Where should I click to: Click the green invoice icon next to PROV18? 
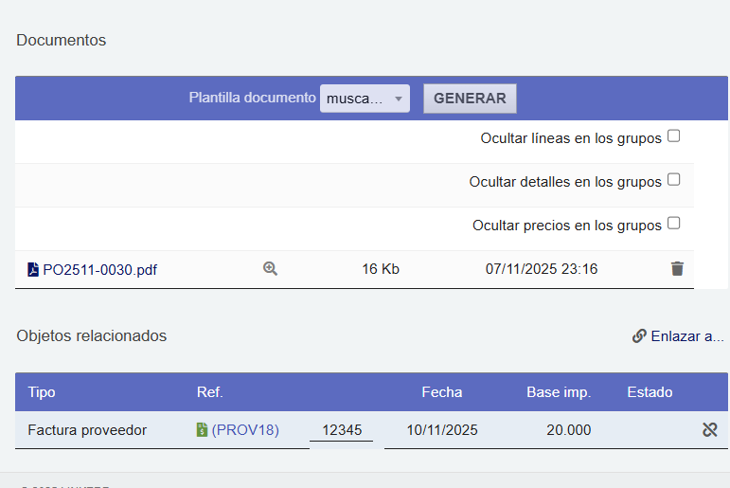coord(202,429)
